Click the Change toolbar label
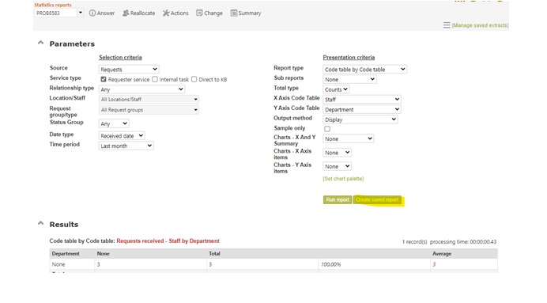 pos(213,13)
